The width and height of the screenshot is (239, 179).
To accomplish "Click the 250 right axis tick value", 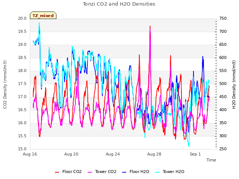I will click(223, 149).
